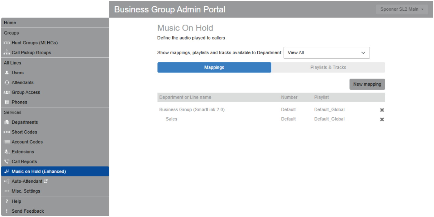This screenshot has width=434, height=217.
Task: Select the Mappings tab
Action: coord(214,67)
